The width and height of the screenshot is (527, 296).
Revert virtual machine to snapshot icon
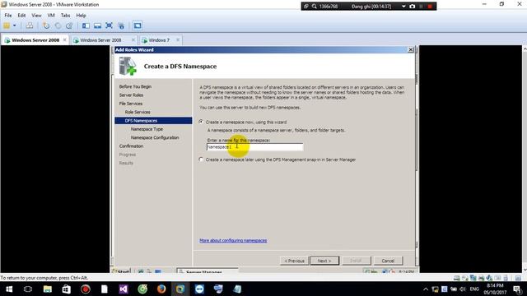coord(58,25)
